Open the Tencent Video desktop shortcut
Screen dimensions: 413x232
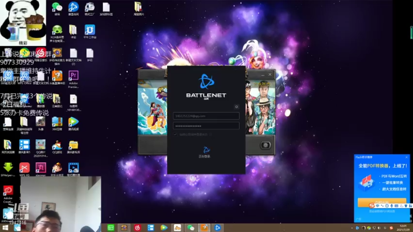pyautogui.click(x=73, y=124)
